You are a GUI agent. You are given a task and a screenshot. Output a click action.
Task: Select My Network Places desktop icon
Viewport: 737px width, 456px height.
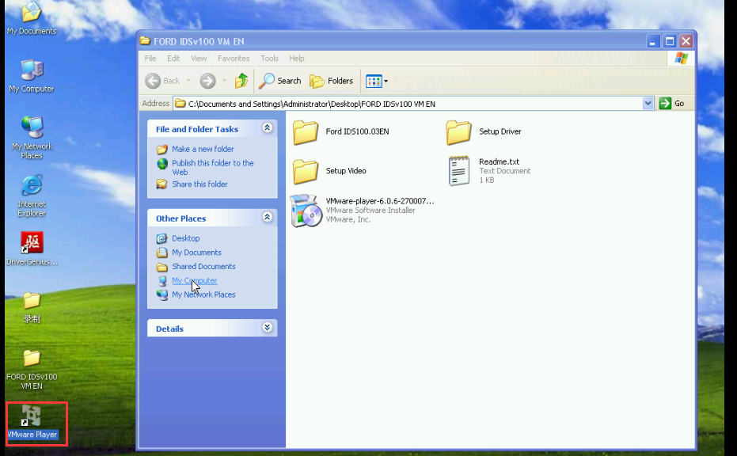(x=32, y=139)
